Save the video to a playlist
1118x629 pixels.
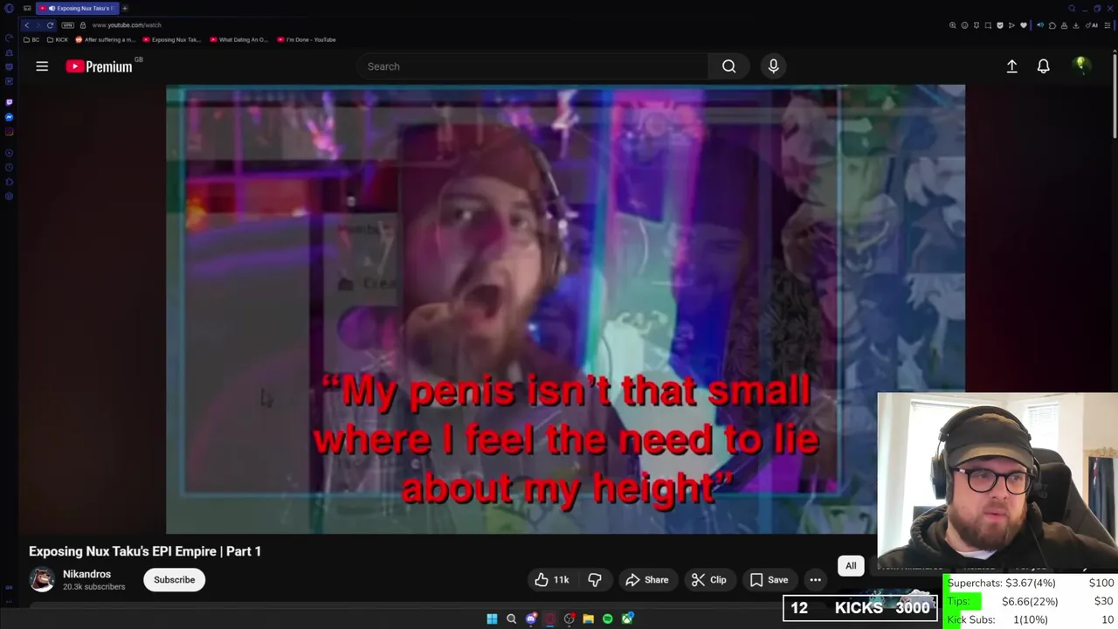tap(769, 580)
